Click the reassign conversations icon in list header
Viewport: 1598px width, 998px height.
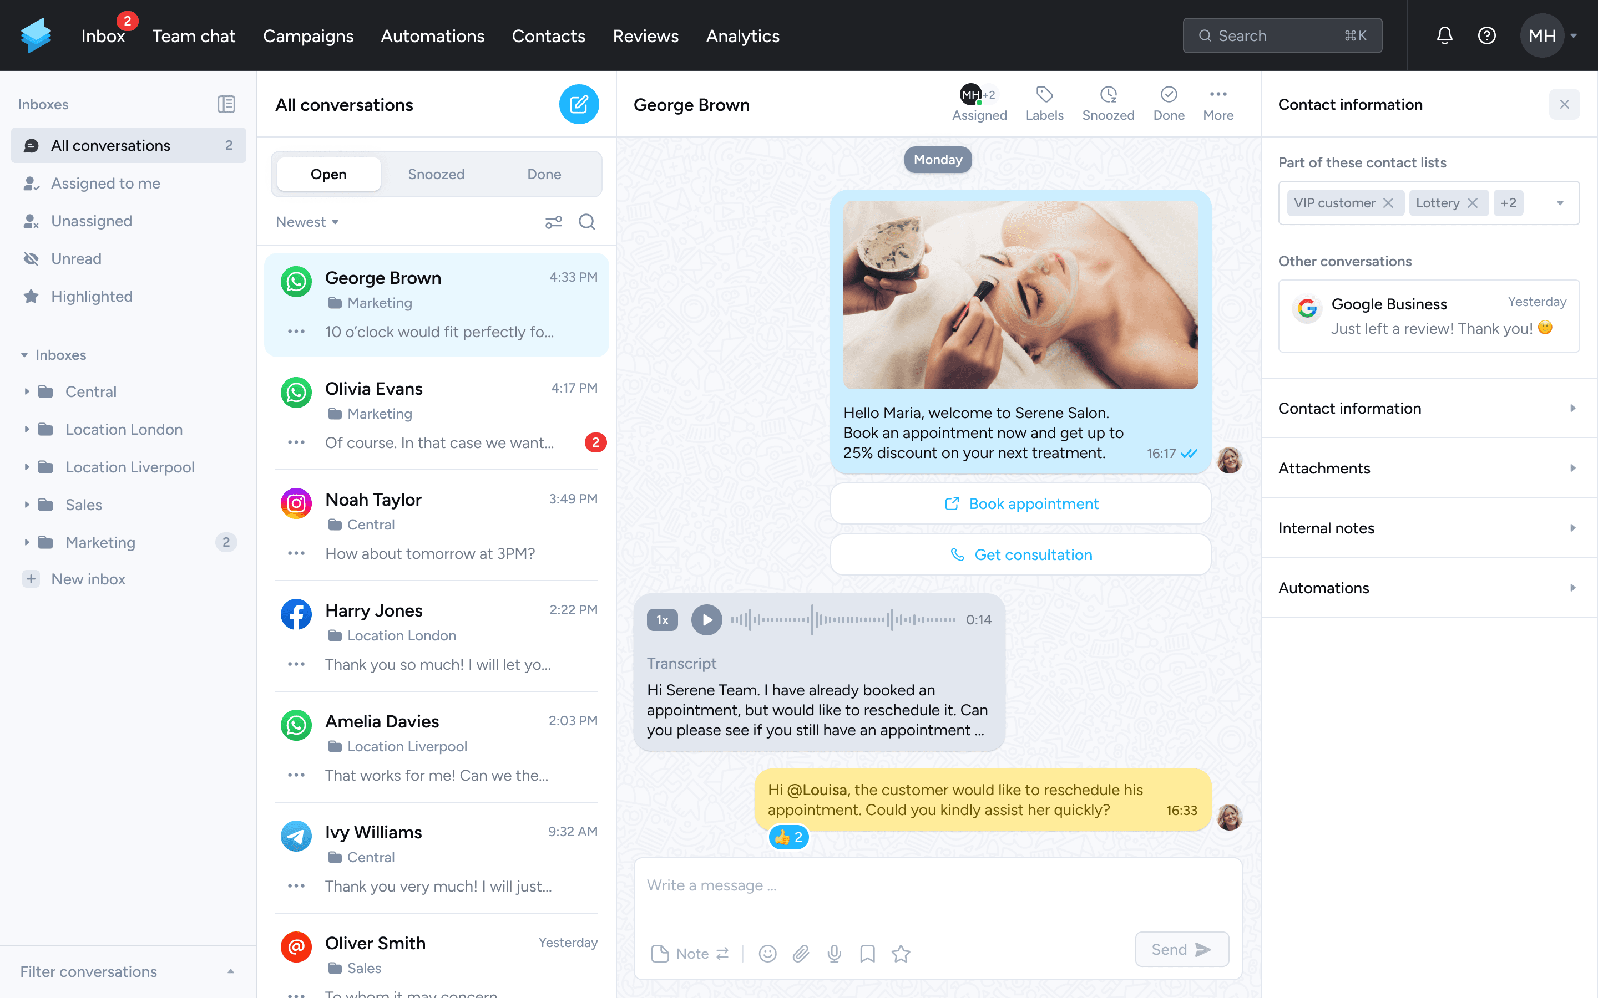pyautogui.click(x=553, y=221)
